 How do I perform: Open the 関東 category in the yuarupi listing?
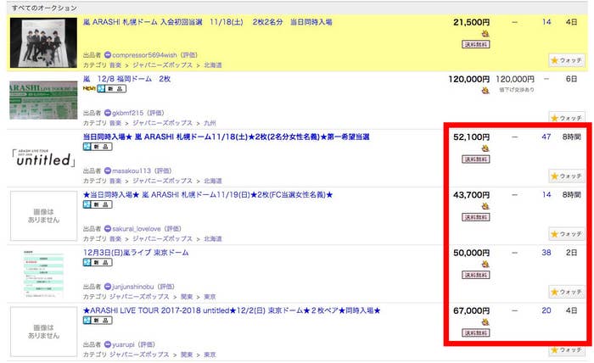pyautogui.click(x=187, y=355)
